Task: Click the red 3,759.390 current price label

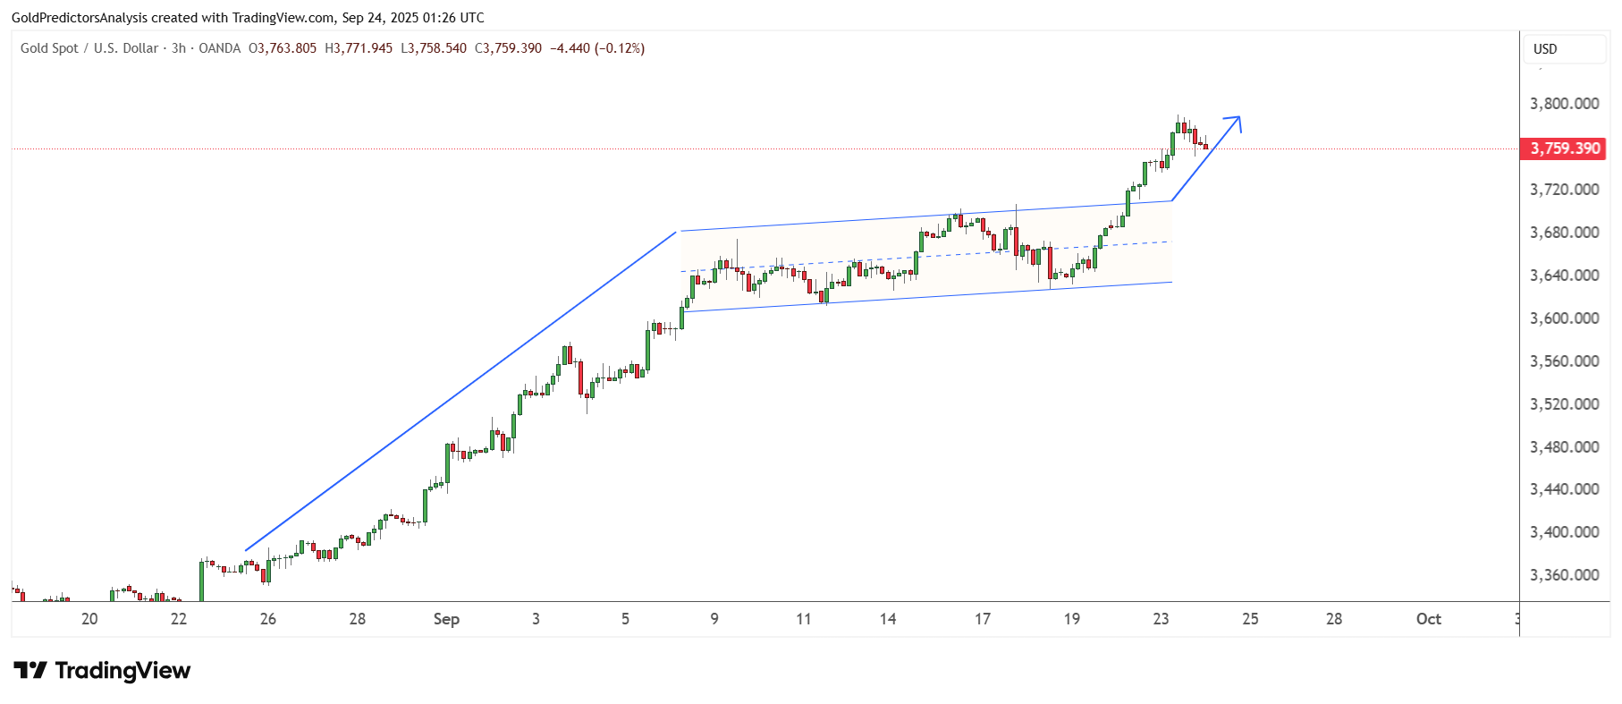Action: pyautogui.click(x=1563, y=148)
